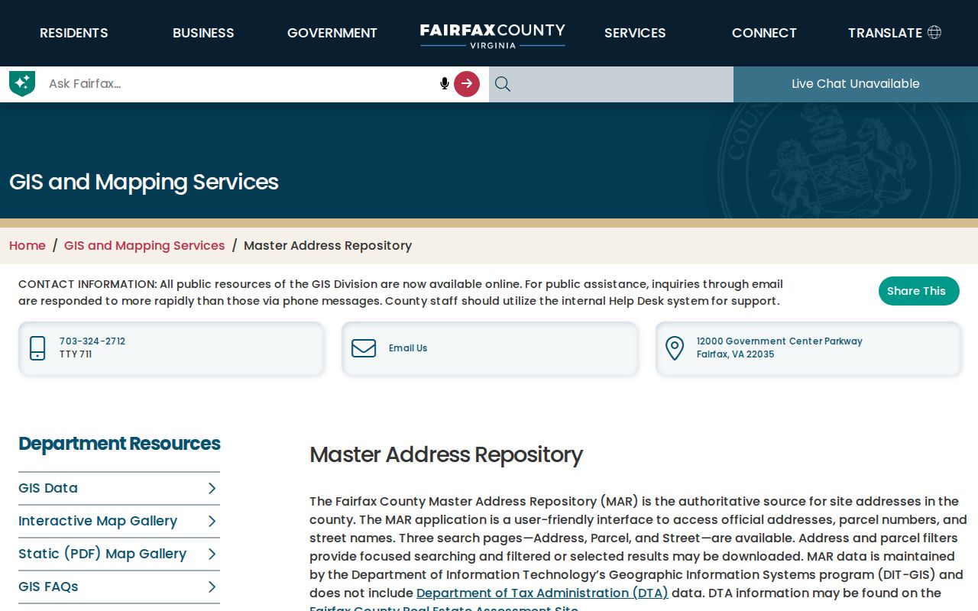Click the phone icon on contact card
This screenshot has height=611, width=978.
(37, 348)
